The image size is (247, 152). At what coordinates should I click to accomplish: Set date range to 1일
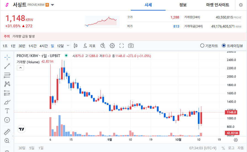[41, 148]
